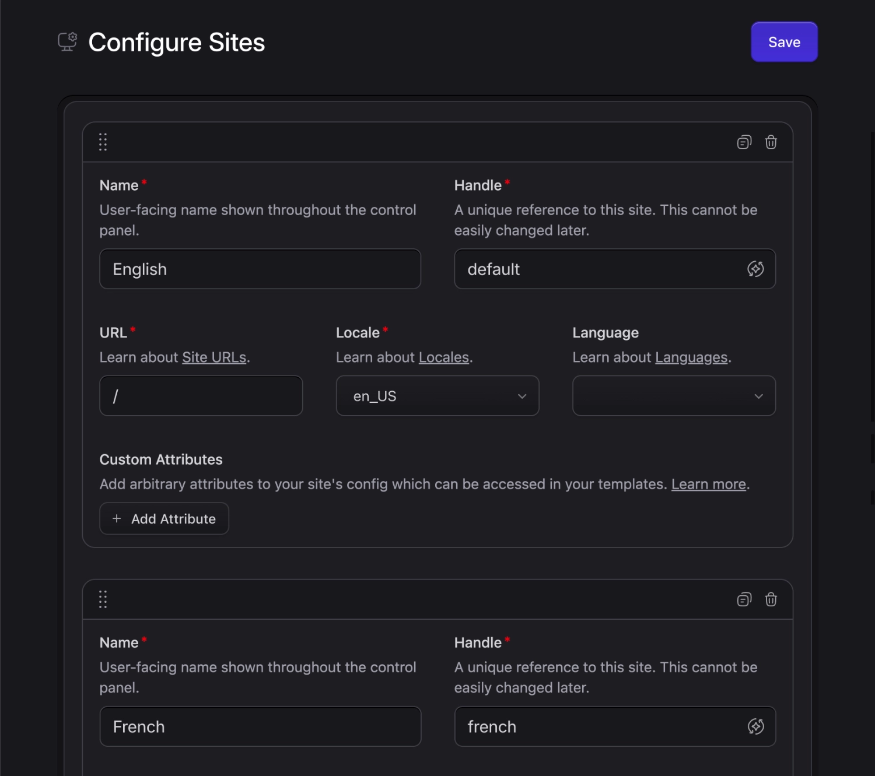The height and width of the screenshot is (776, 875).
Task: Save the site configuration
Action: pyautogui.click(x=784, y=41)
